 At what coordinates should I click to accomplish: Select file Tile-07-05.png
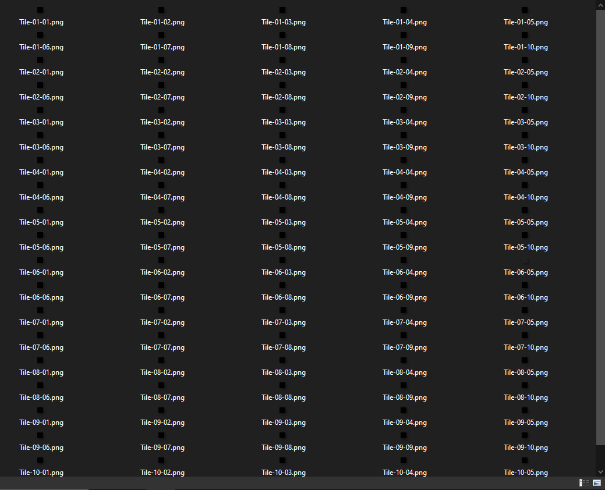click(526, 323)
